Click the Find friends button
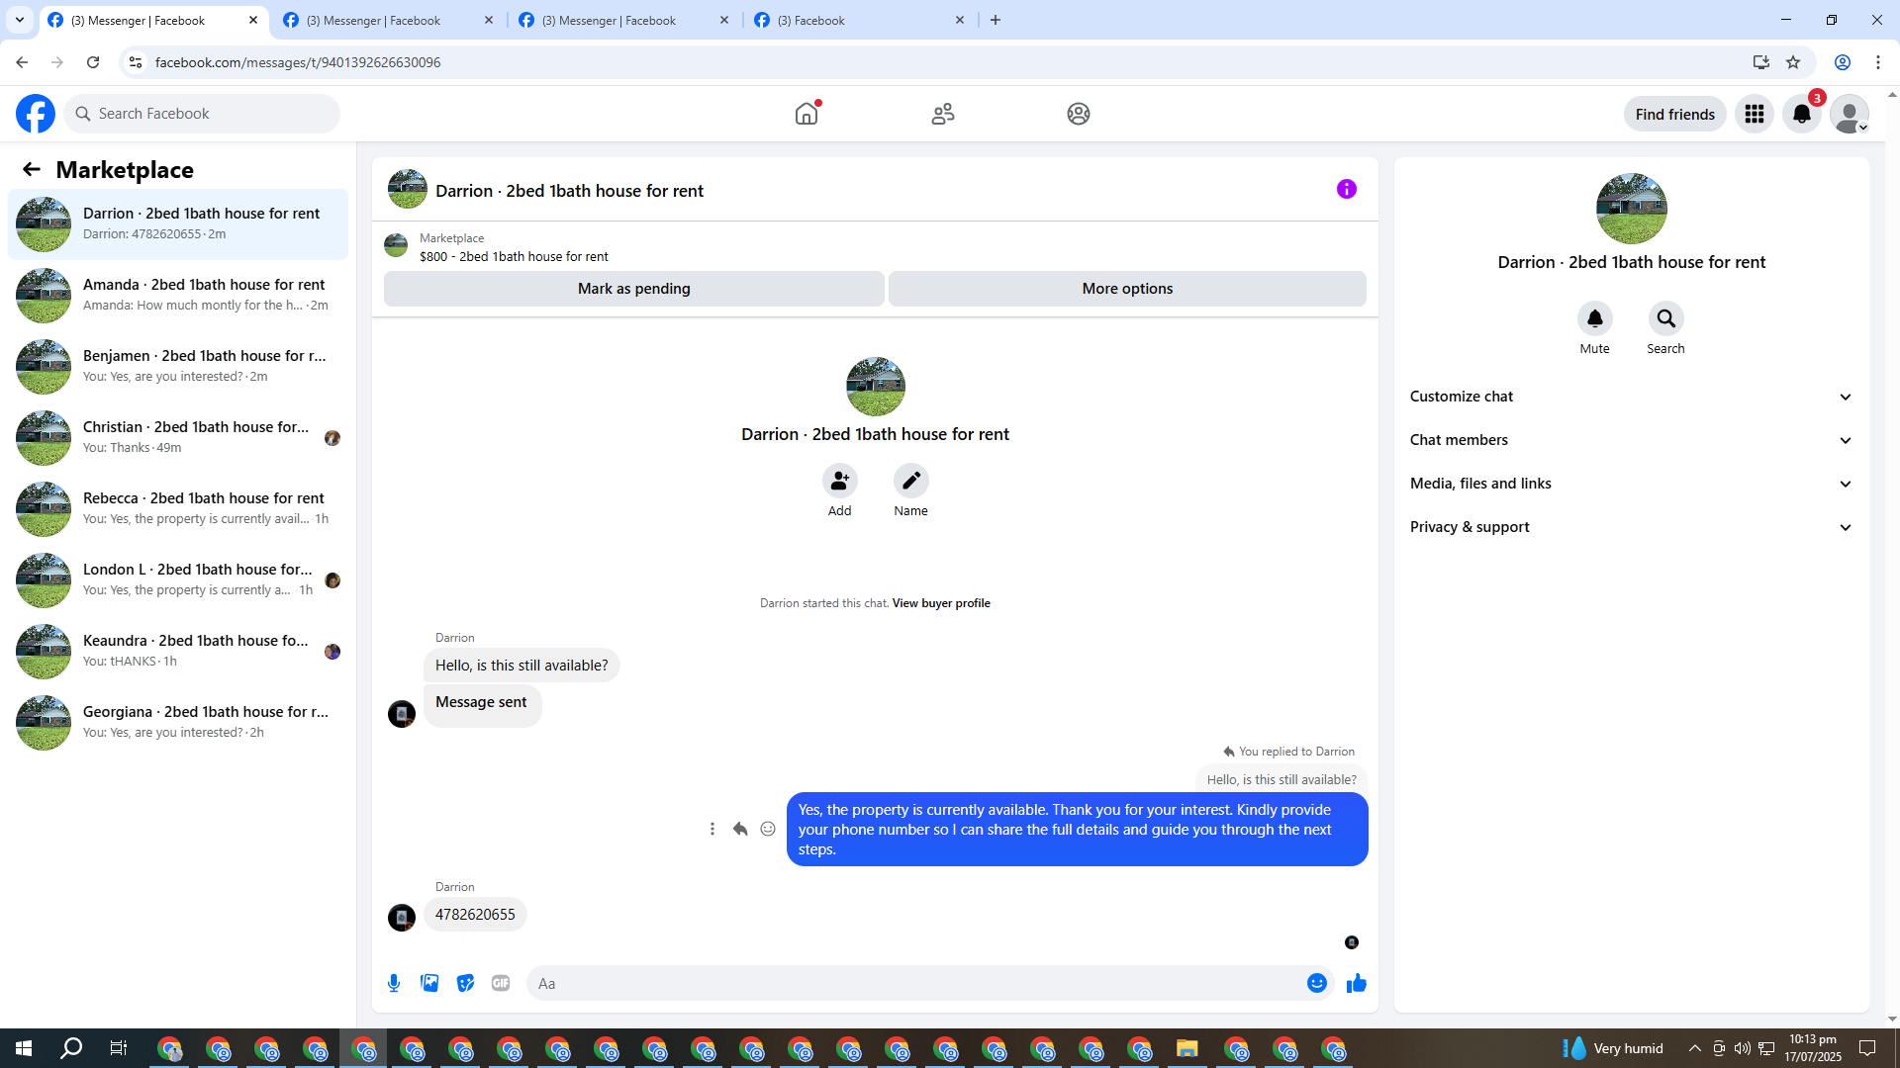 [1675, 114]
